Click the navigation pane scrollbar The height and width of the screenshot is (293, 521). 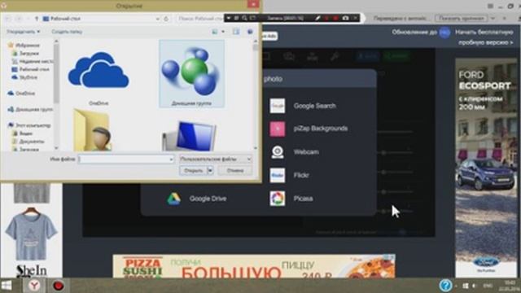pyautogui.click(x=56, y=94)
